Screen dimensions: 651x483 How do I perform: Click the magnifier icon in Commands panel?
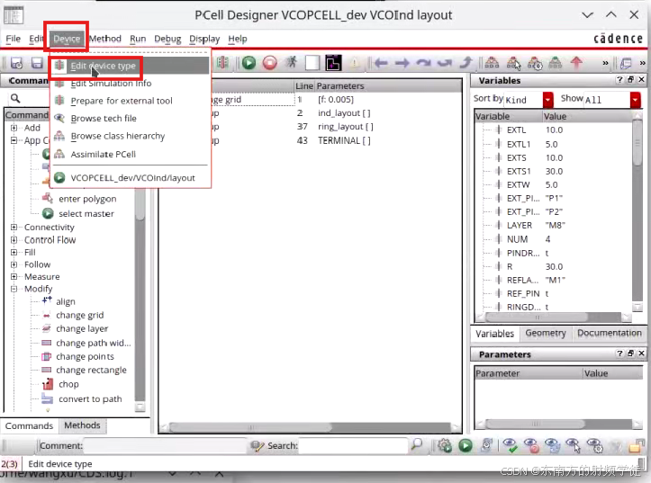(x=15, y=98)
